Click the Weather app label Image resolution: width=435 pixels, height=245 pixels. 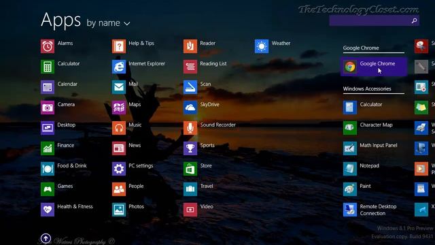[281, 43]
